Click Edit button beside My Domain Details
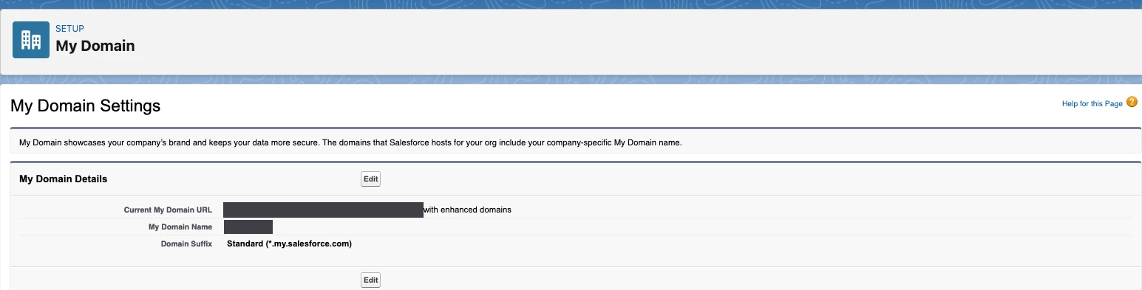 pyautogui.click(x=370, y=179)
